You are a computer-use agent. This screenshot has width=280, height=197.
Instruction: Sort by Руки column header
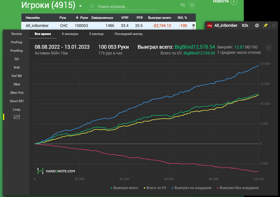(x=82, y=18)
